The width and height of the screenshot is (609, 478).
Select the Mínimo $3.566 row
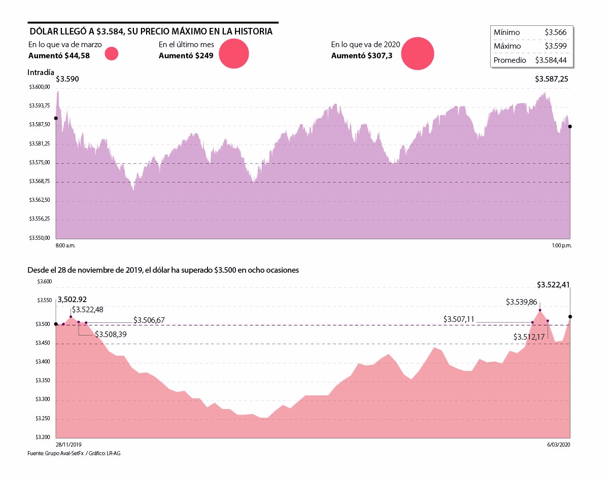(532, 32)
